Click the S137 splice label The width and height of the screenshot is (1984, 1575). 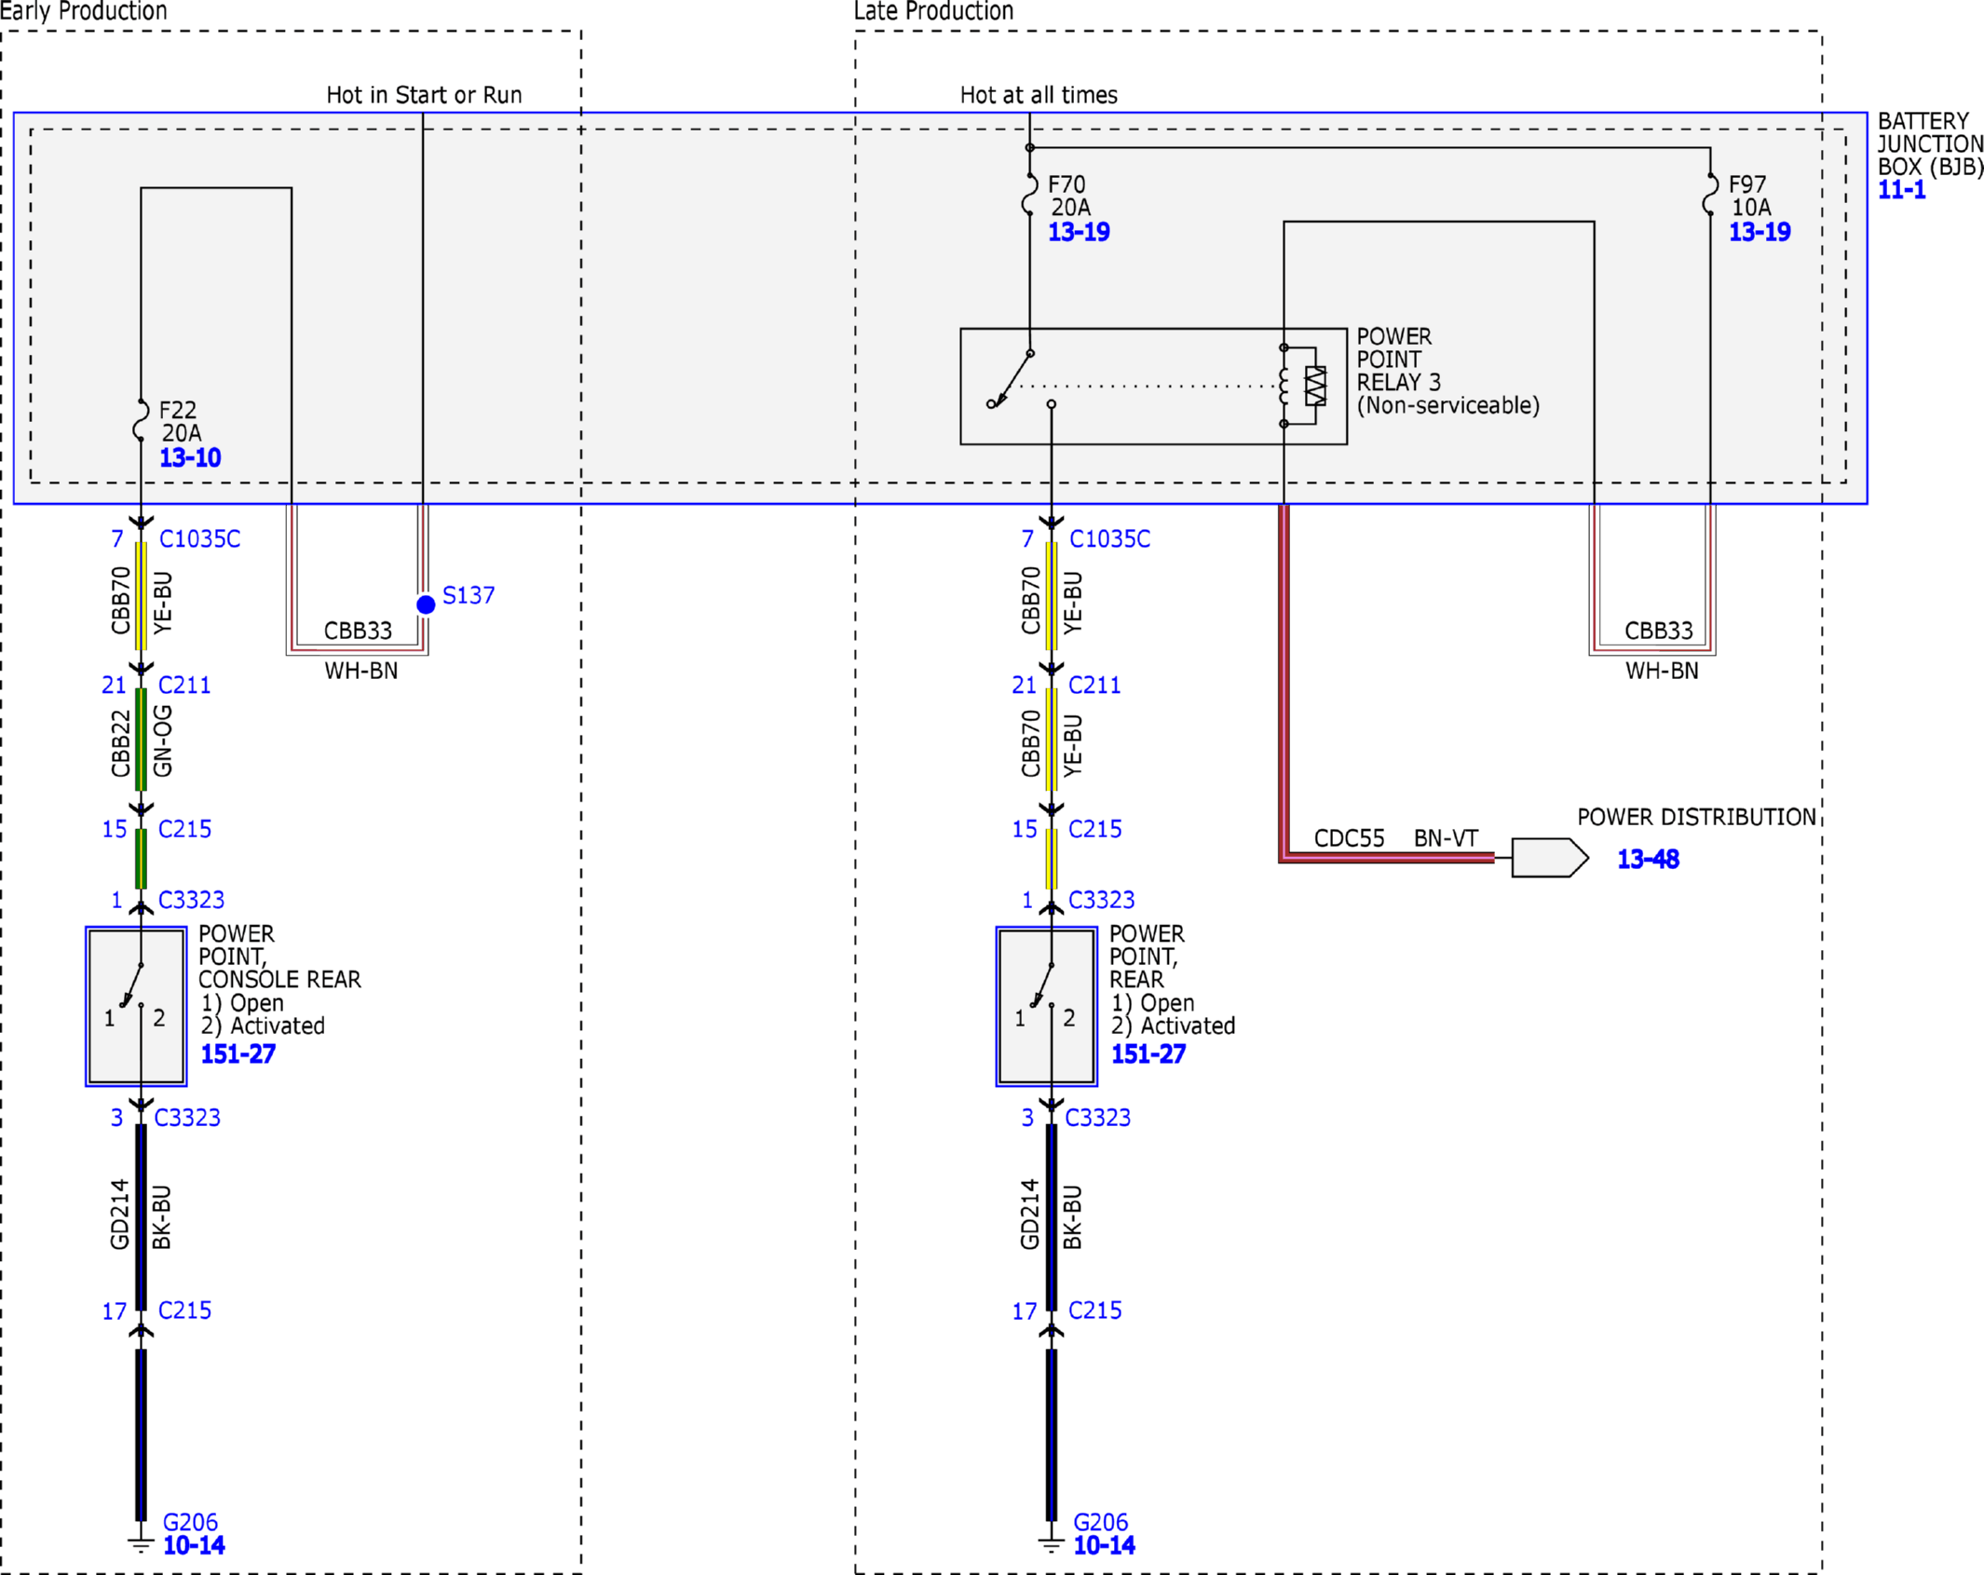click(469, 595)
